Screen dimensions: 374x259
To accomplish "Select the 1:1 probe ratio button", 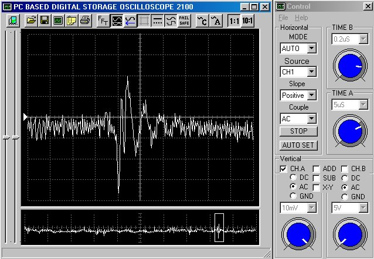I will point(234,21).
